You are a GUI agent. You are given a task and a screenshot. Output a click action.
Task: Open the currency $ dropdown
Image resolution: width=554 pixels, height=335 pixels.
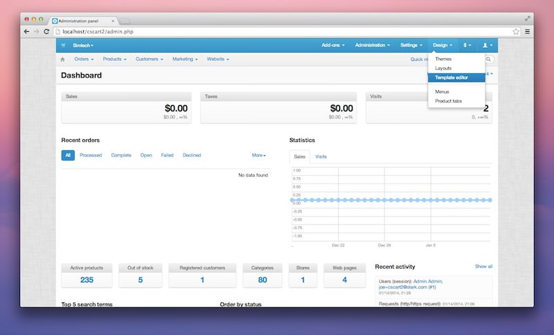(x=467, y=45)
